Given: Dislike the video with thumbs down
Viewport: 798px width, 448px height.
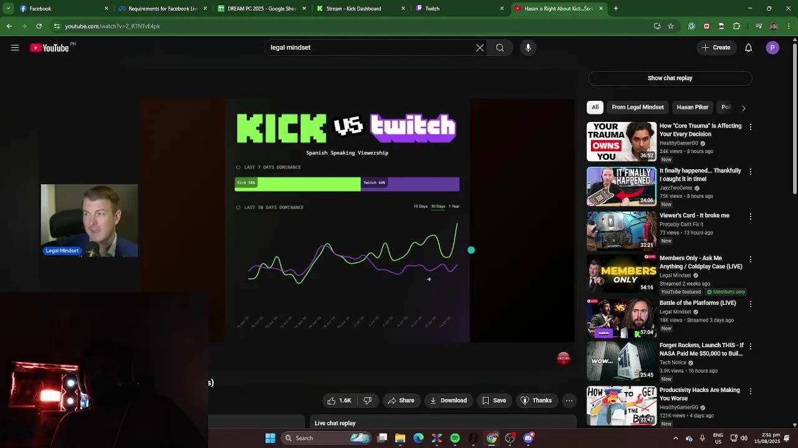Looking at the screenshot, I should click(x=368, y=401).
